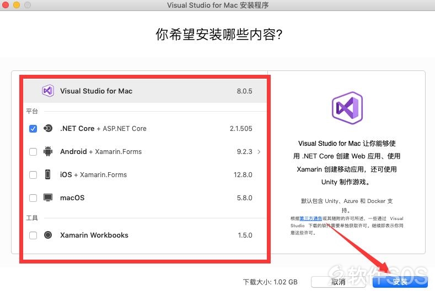Click version number 9.2.3
The image size is (435, 291).
[x=244, y=152]
